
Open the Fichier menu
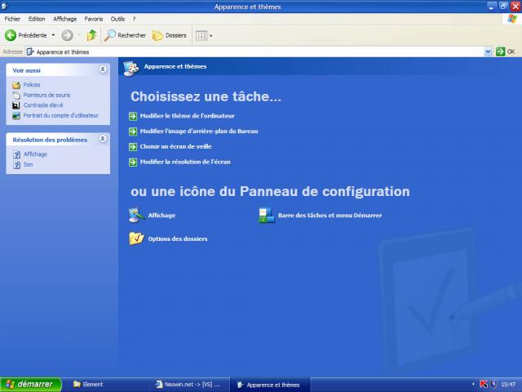pos(12,19)
